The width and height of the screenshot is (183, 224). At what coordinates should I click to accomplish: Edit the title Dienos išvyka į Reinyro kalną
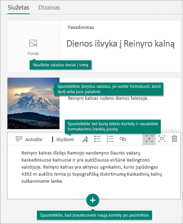121,44
